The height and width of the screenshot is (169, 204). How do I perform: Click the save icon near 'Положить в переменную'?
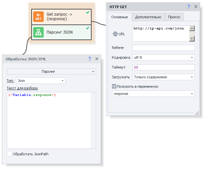tap(114, 86)
